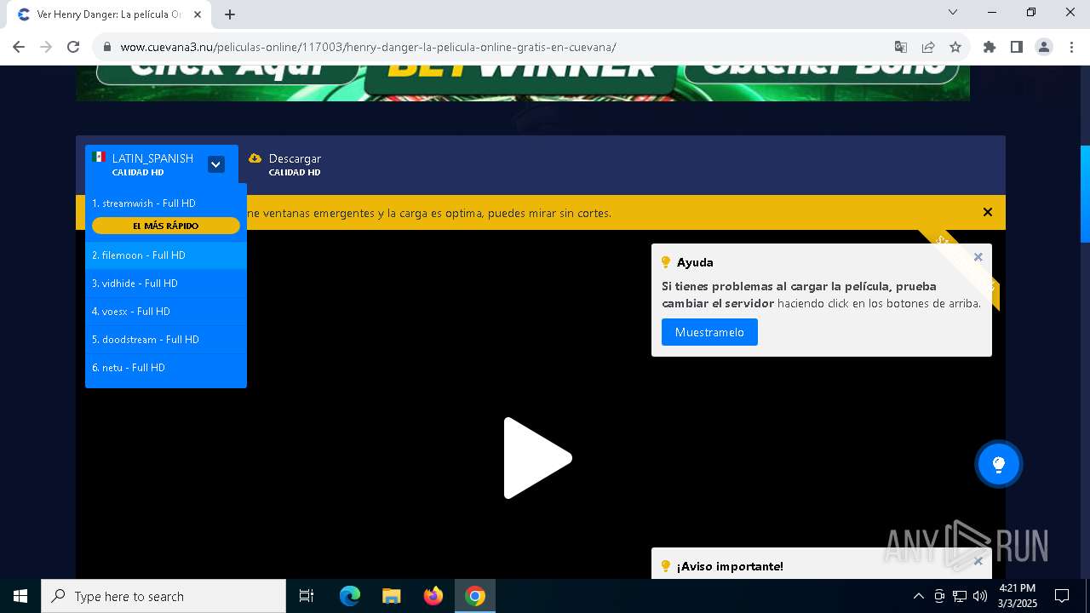
Task: Click the Muestramelo button
Action: 709,332
